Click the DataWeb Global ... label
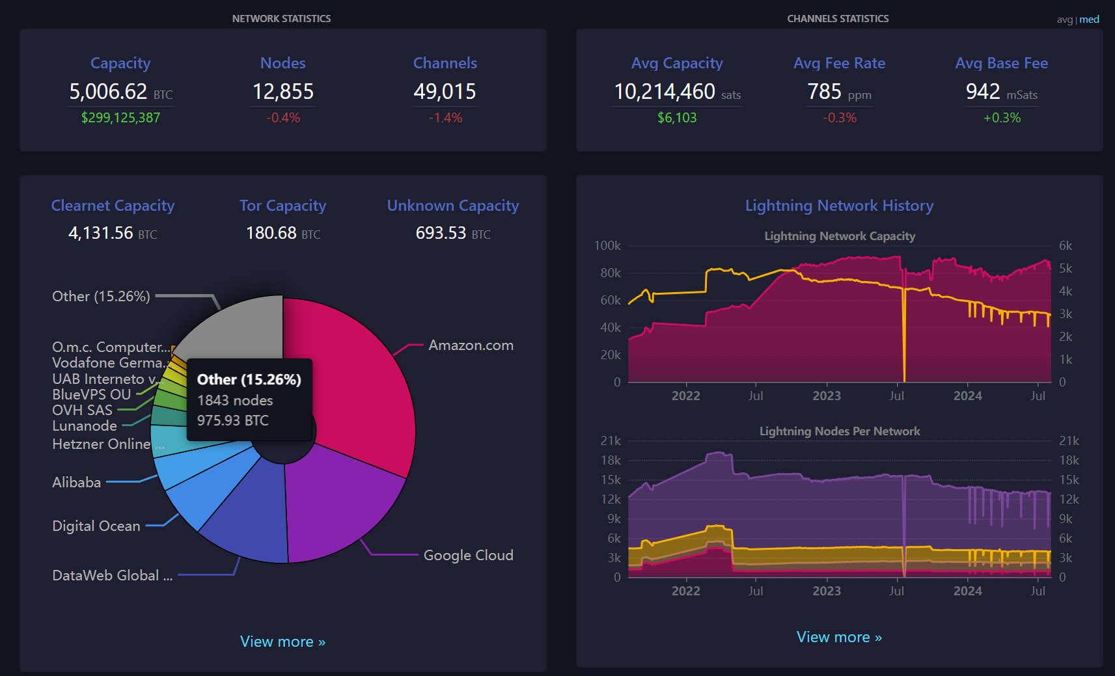Image resolution: width=1115 pixels, height=676 pixels. point(112,575)
